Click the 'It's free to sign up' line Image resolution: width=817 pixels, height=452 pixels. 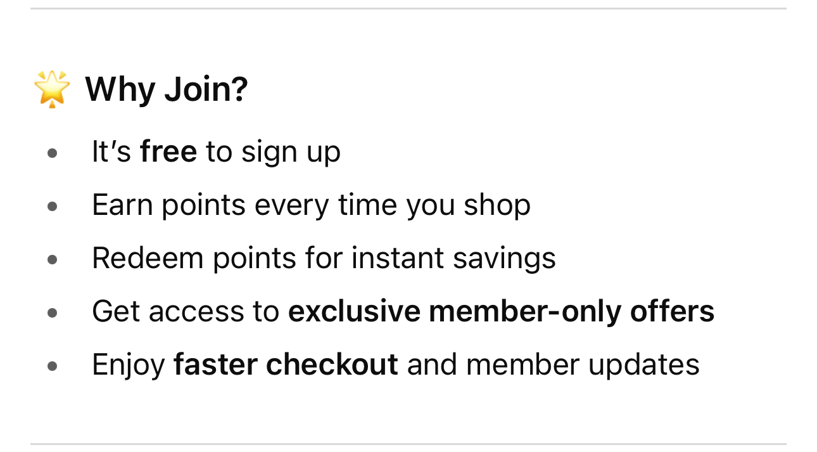pyautogui.click(x=216, y=153)
